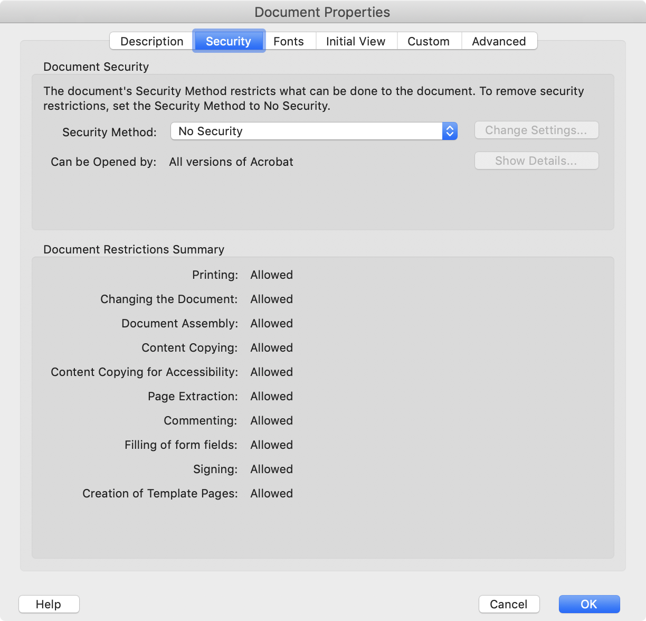Go to the Initial View tab

pos(356,41)
